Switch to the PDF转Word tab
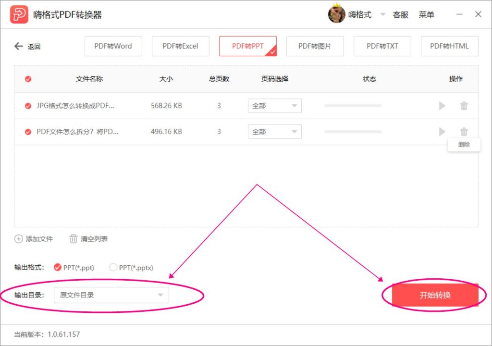Screen dimensions: 492x346 point(113,46)
